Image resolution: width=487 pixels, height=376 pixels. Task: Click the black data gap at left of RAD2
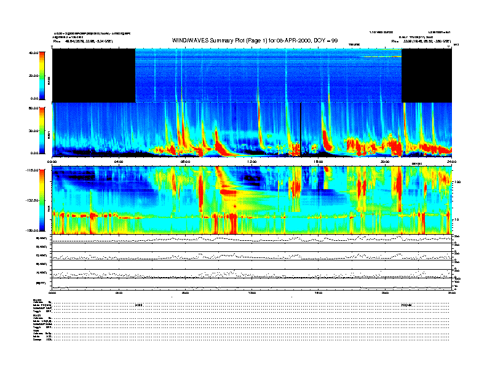[94, 76]
